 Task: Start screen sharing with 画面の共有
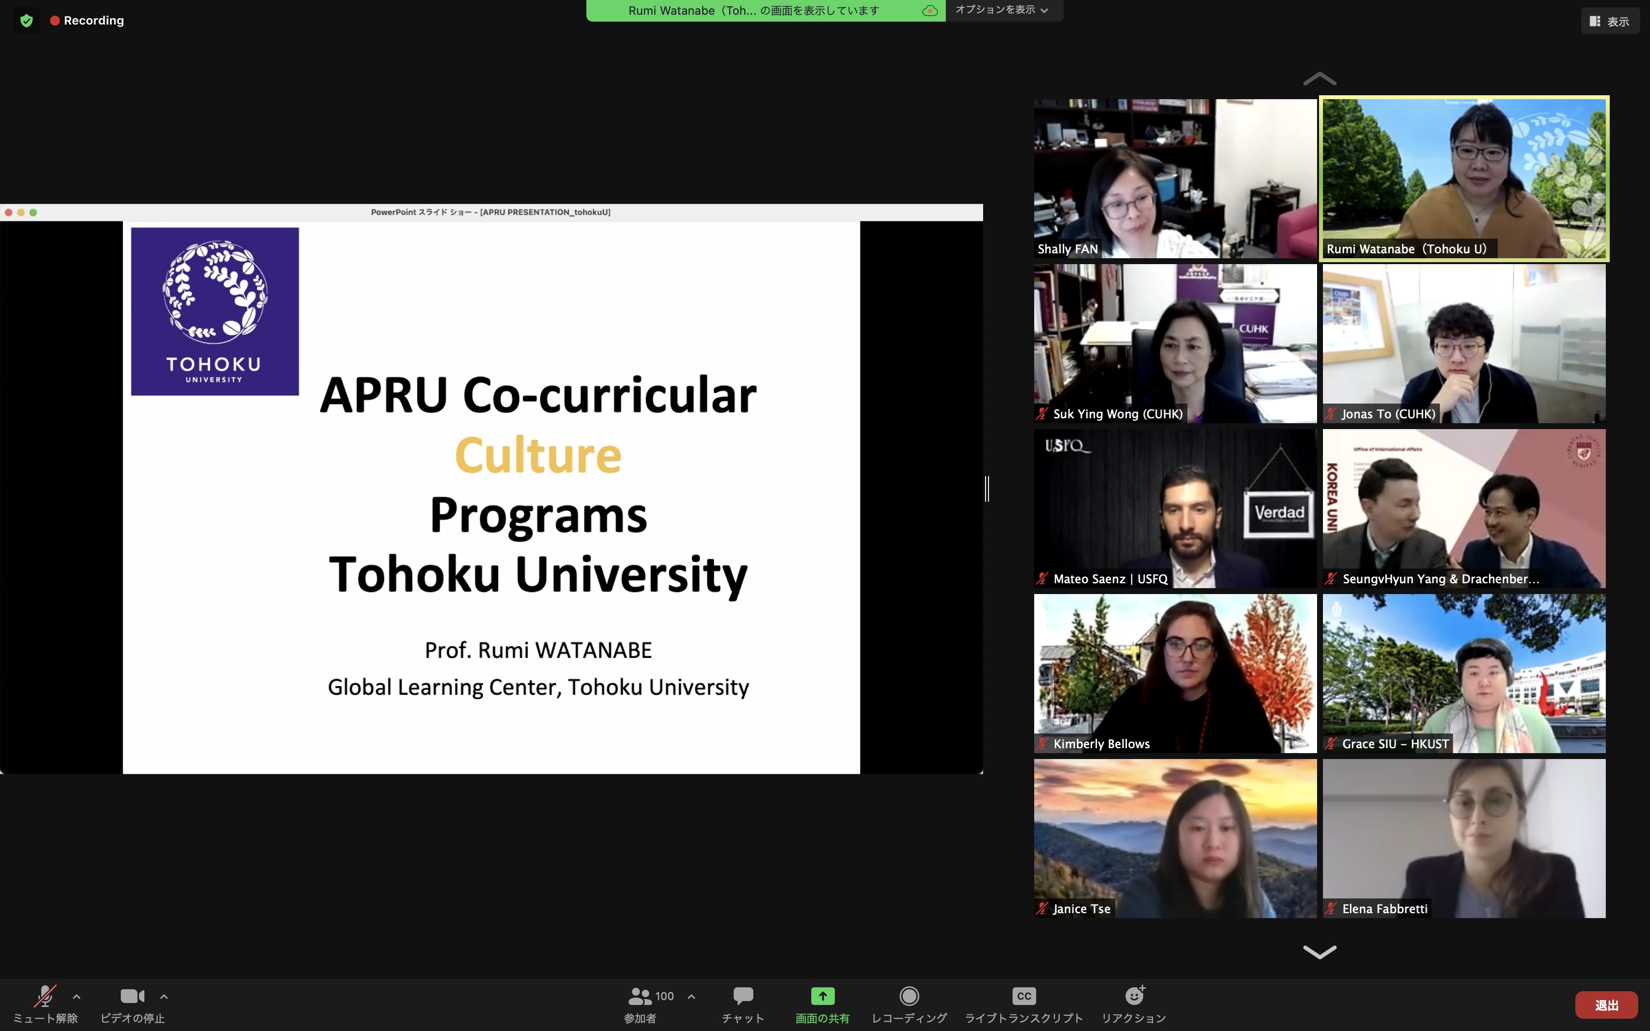pyautogui.click(x=822, y=1004)
